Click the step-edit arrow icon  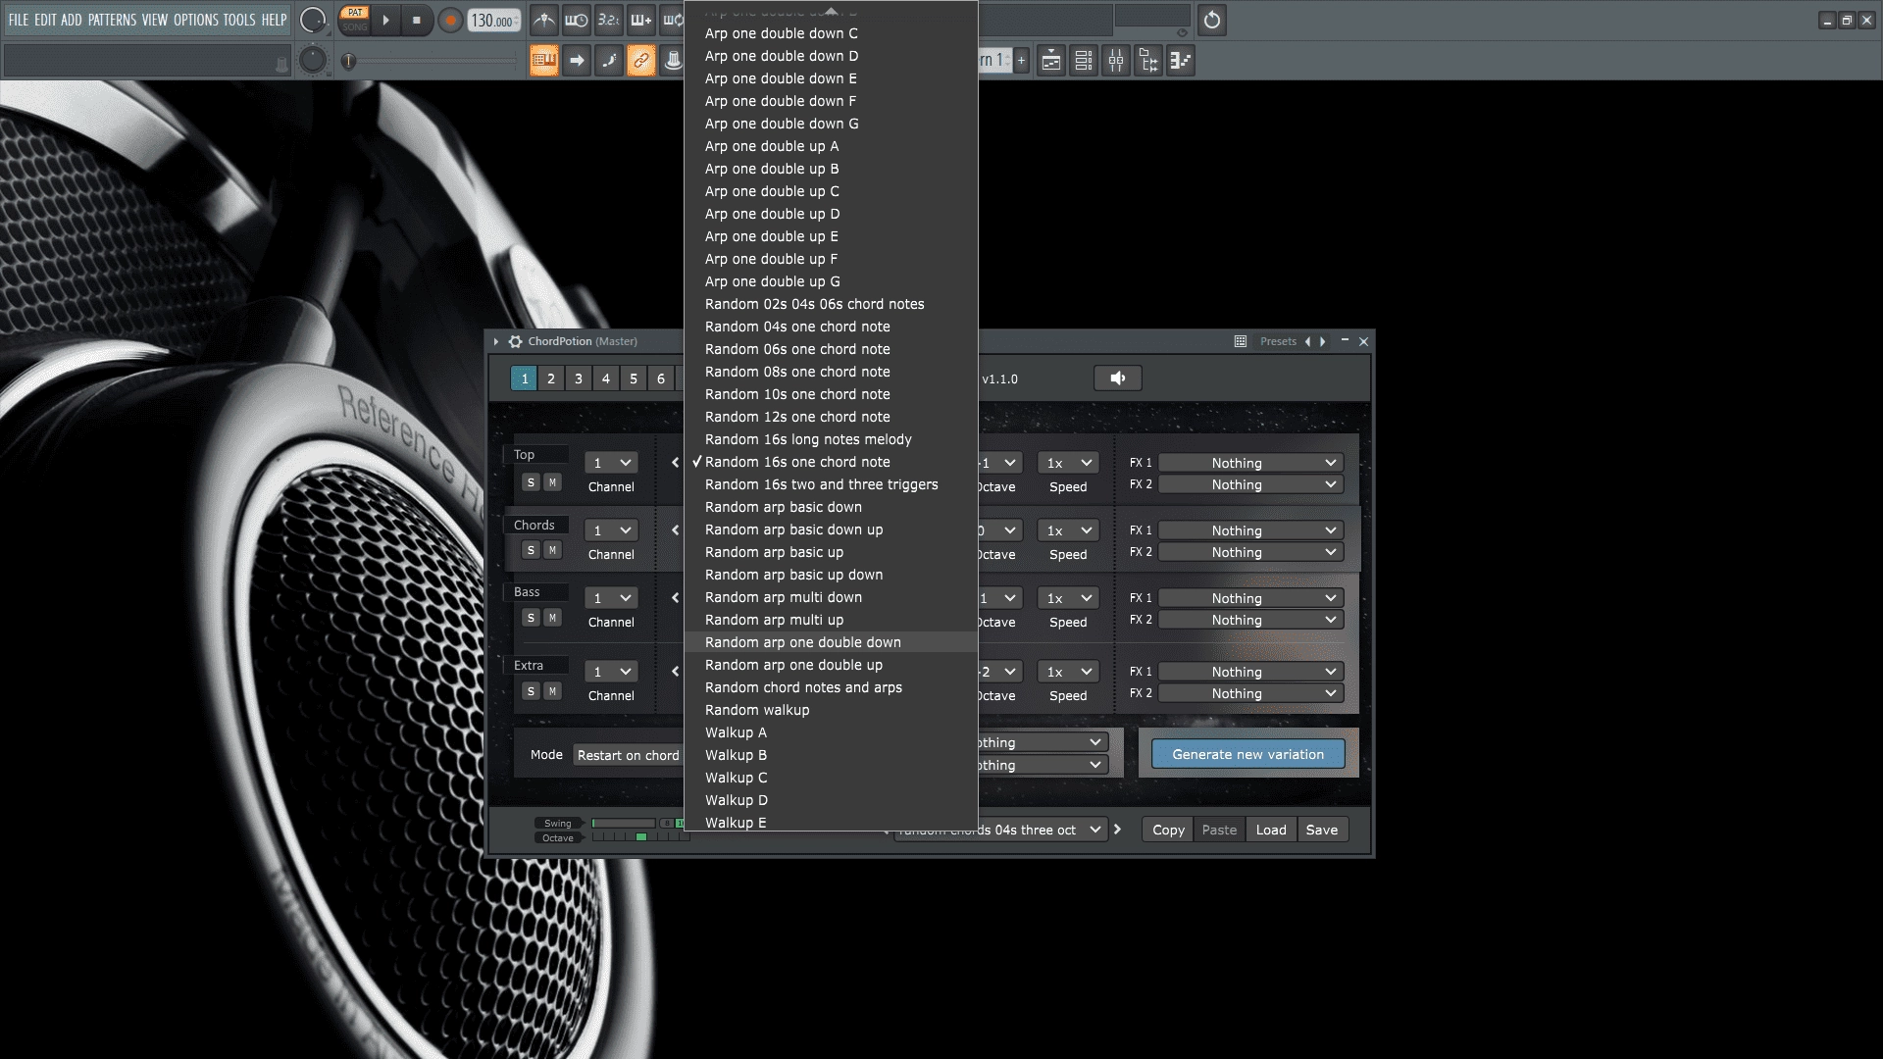click(x=577, y=61)
